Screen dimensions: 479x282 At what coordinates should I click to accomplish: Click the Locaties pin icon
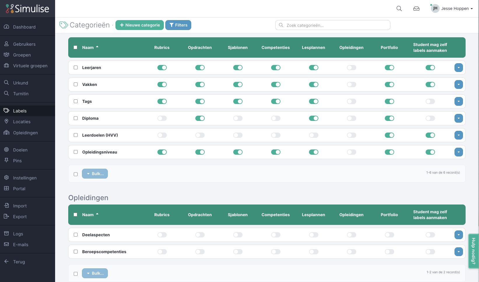6,121
